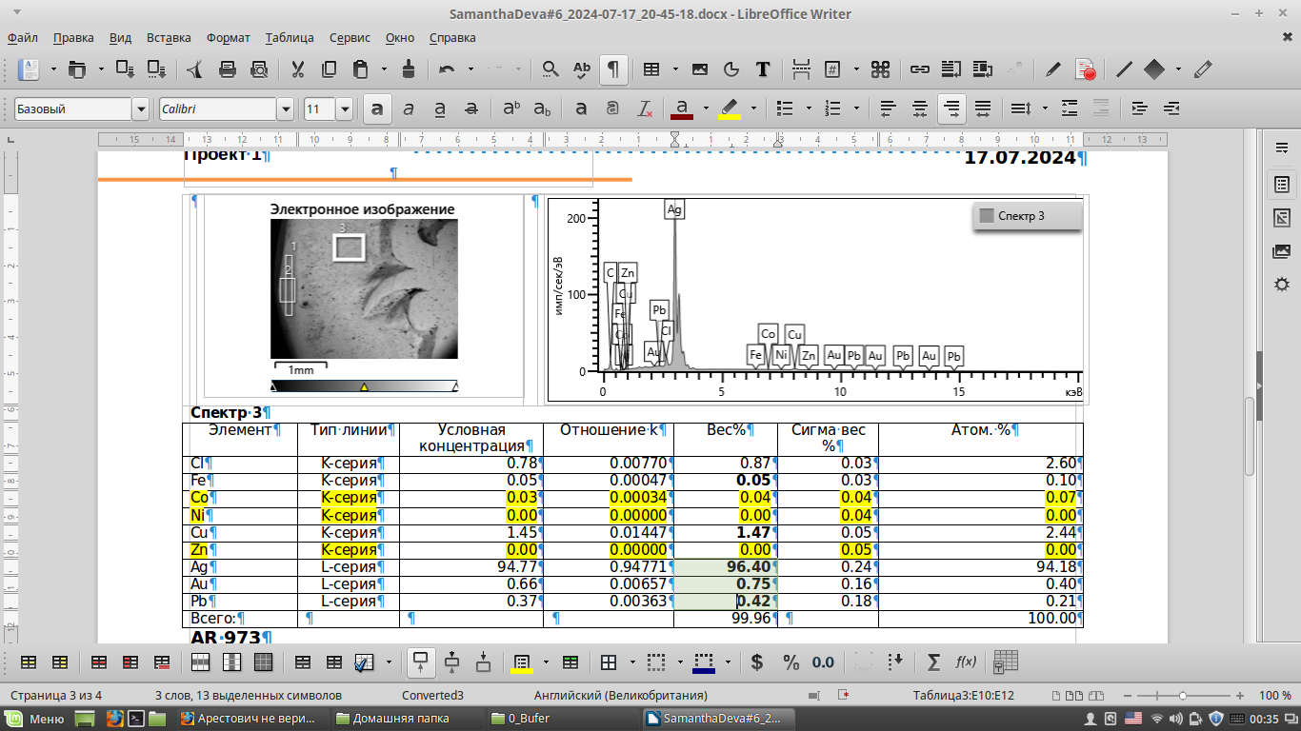Screen dimensions: 1301x731
Task: Click the Английский (Великобритания) language status field
Action: click(620, 695)
